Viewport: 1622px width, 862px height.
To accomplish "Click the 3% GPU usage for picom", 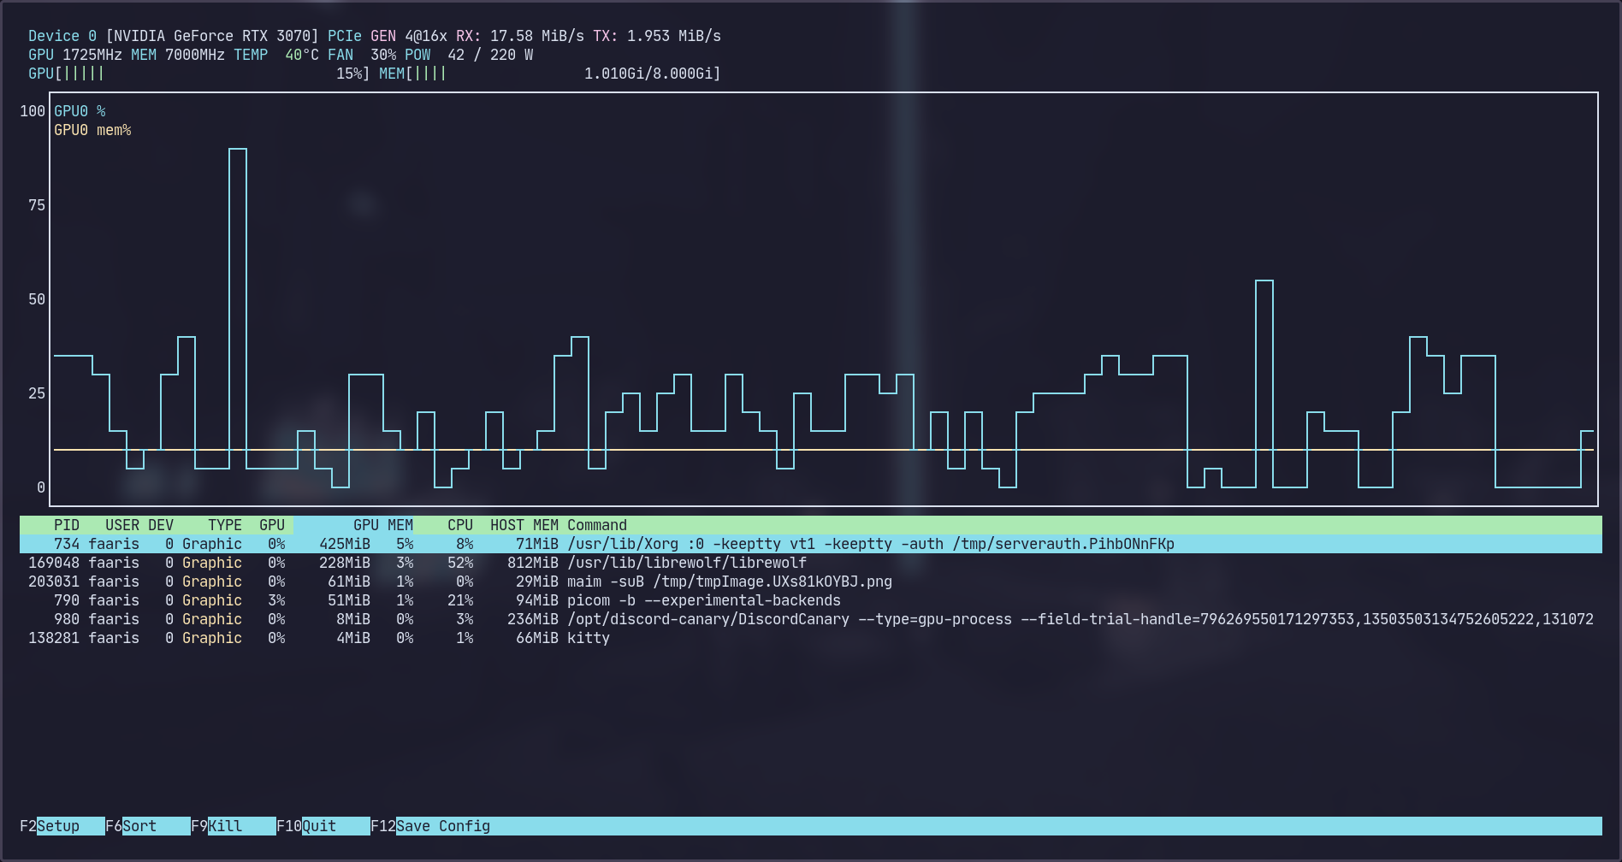I will (x=276, y=600).
